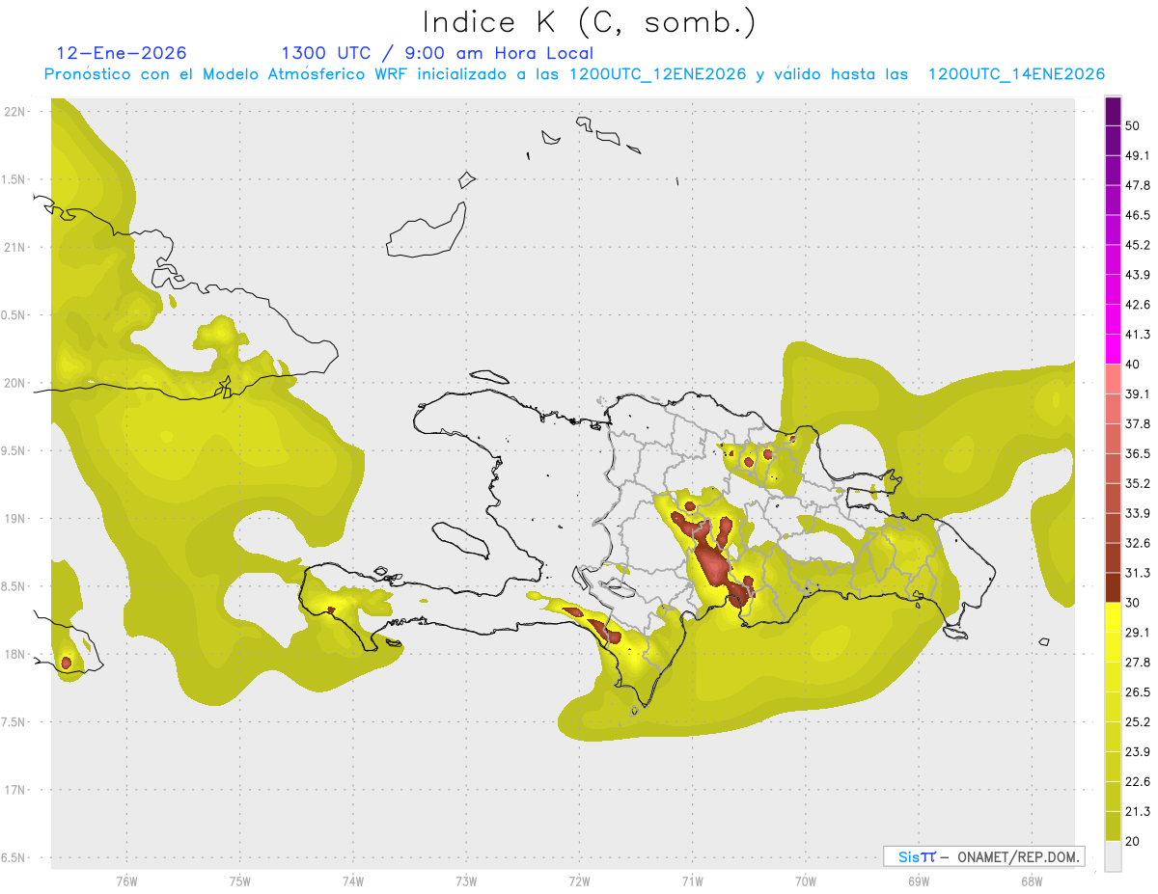Select the date label '12-Ene-2026'
The width and height of the screenshot is (1158, 894).
pyautogui.click(x=122, y=53)
